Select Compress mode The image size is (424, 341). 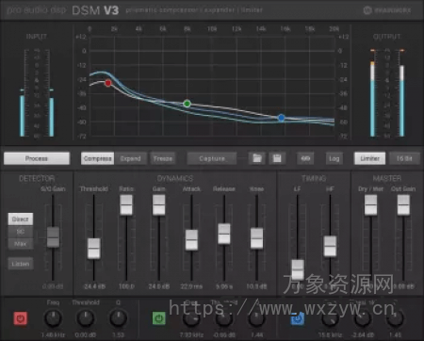97,158
